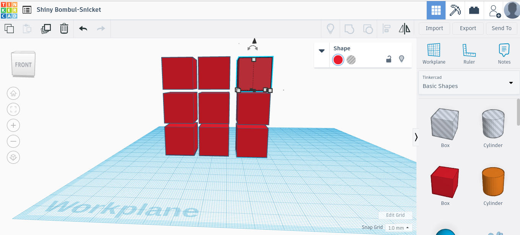Expand the Shape inspector panel dropdown
This screenshot has width=520, height=235.
pos(321,50)
